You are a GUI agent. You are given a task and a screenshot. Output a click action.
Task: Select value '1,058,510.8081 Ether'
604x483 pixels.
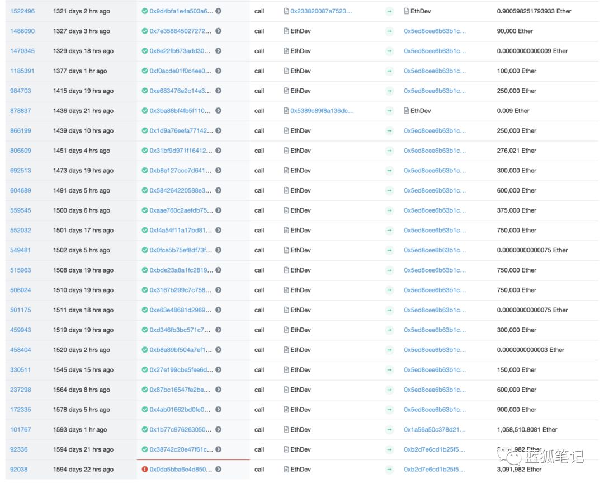527,429
